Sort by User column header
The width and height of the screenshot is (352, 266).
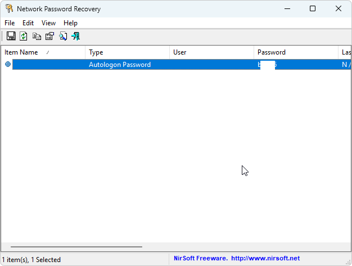pyautogui.click(x=211, y=52)
